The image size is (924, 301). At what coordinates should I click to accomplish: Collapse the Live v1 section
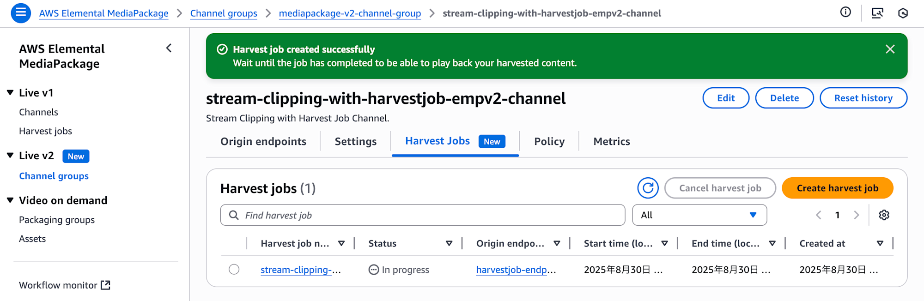click(10, 92)
